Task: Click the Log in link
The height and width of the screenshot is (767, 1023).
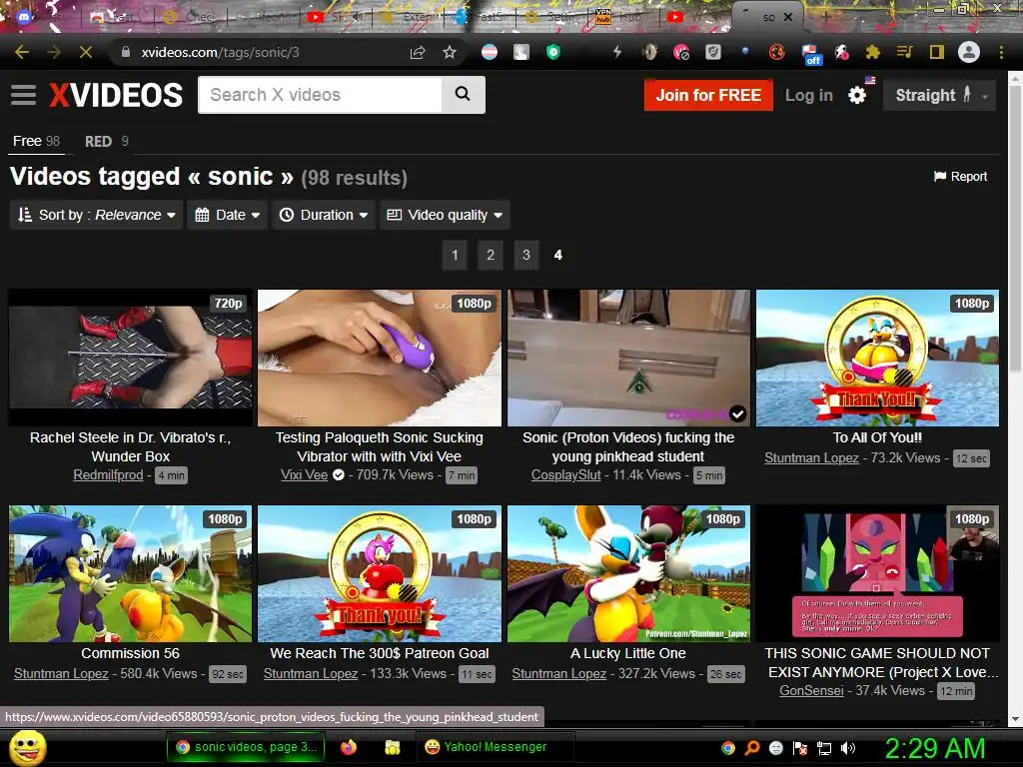Action: [x=809, y=95]
